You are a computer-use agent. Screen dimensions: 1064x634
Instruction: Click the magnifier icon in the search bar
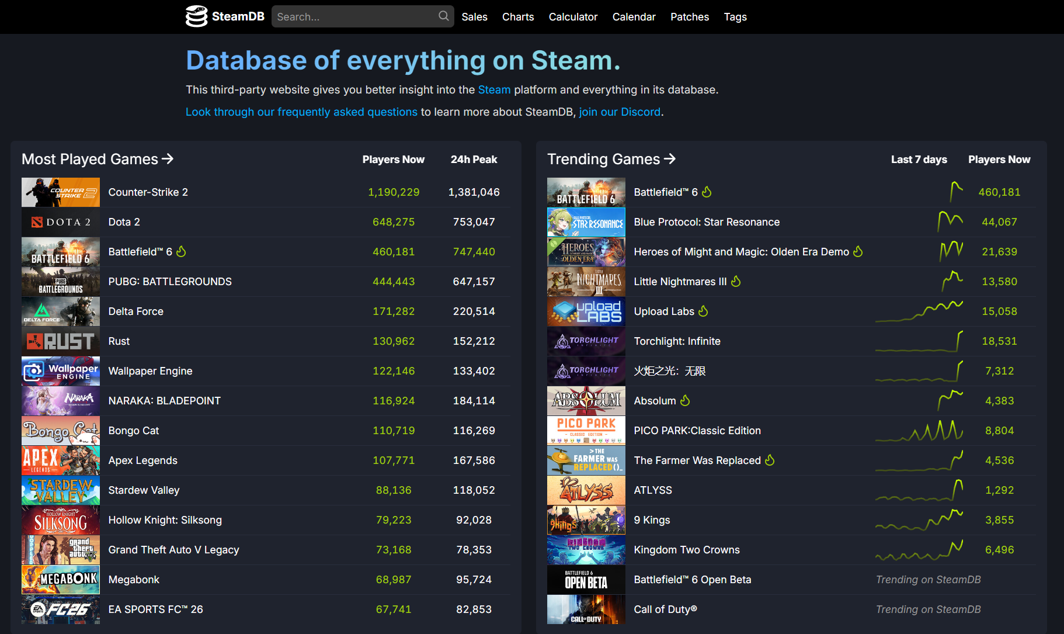point(443,16)
